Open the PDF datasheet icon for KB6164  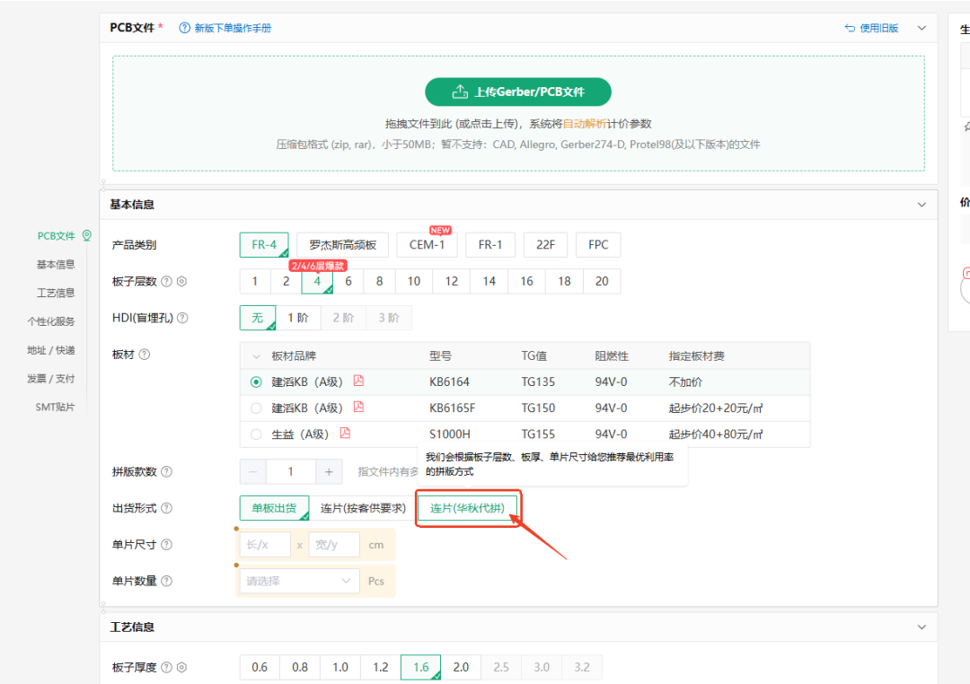click(358, 381)
